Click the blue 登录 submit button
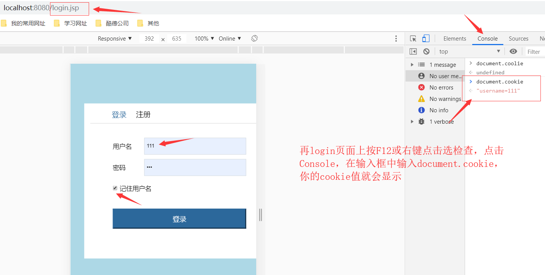Screen dimensions: 545x275 coord(179,219)
